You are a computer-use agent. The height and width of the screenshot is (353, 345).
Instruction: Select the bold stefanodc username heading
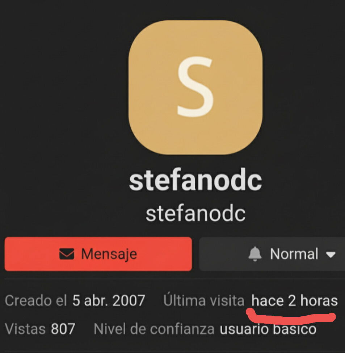coord(195,181)
